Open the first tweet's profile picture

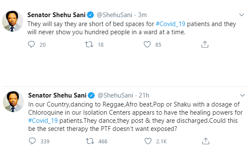click(x=12, y=21)
